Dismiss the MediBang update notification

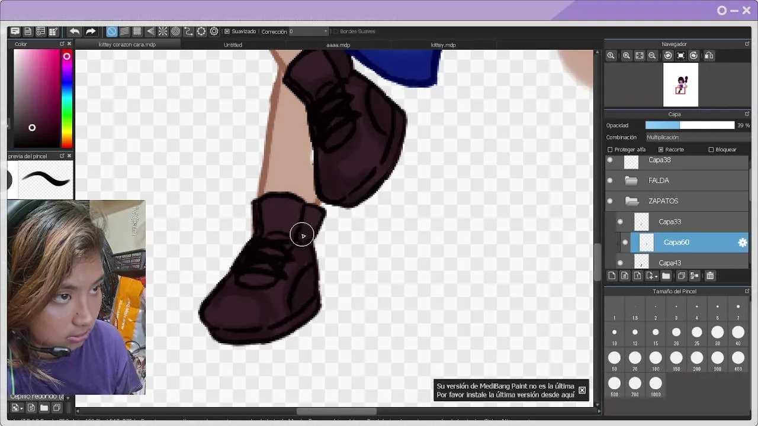[582, 390]
